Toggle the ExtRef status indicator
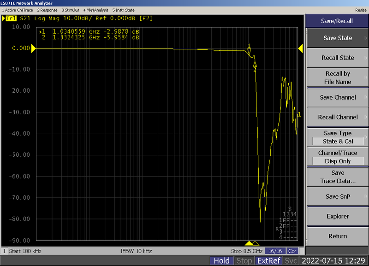Image resolution: width=369 pixels, height=266 pixels. [269, 260]
